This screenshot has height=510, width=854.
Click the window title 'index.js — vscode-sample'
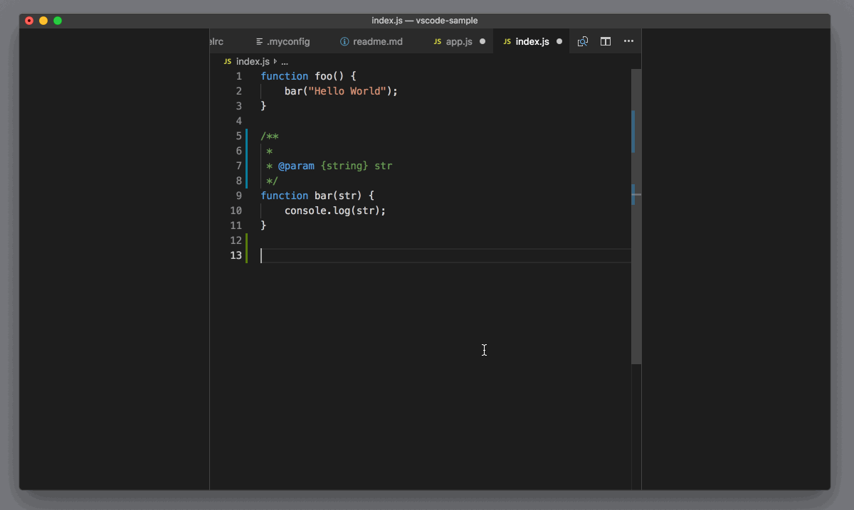[425, 21]
